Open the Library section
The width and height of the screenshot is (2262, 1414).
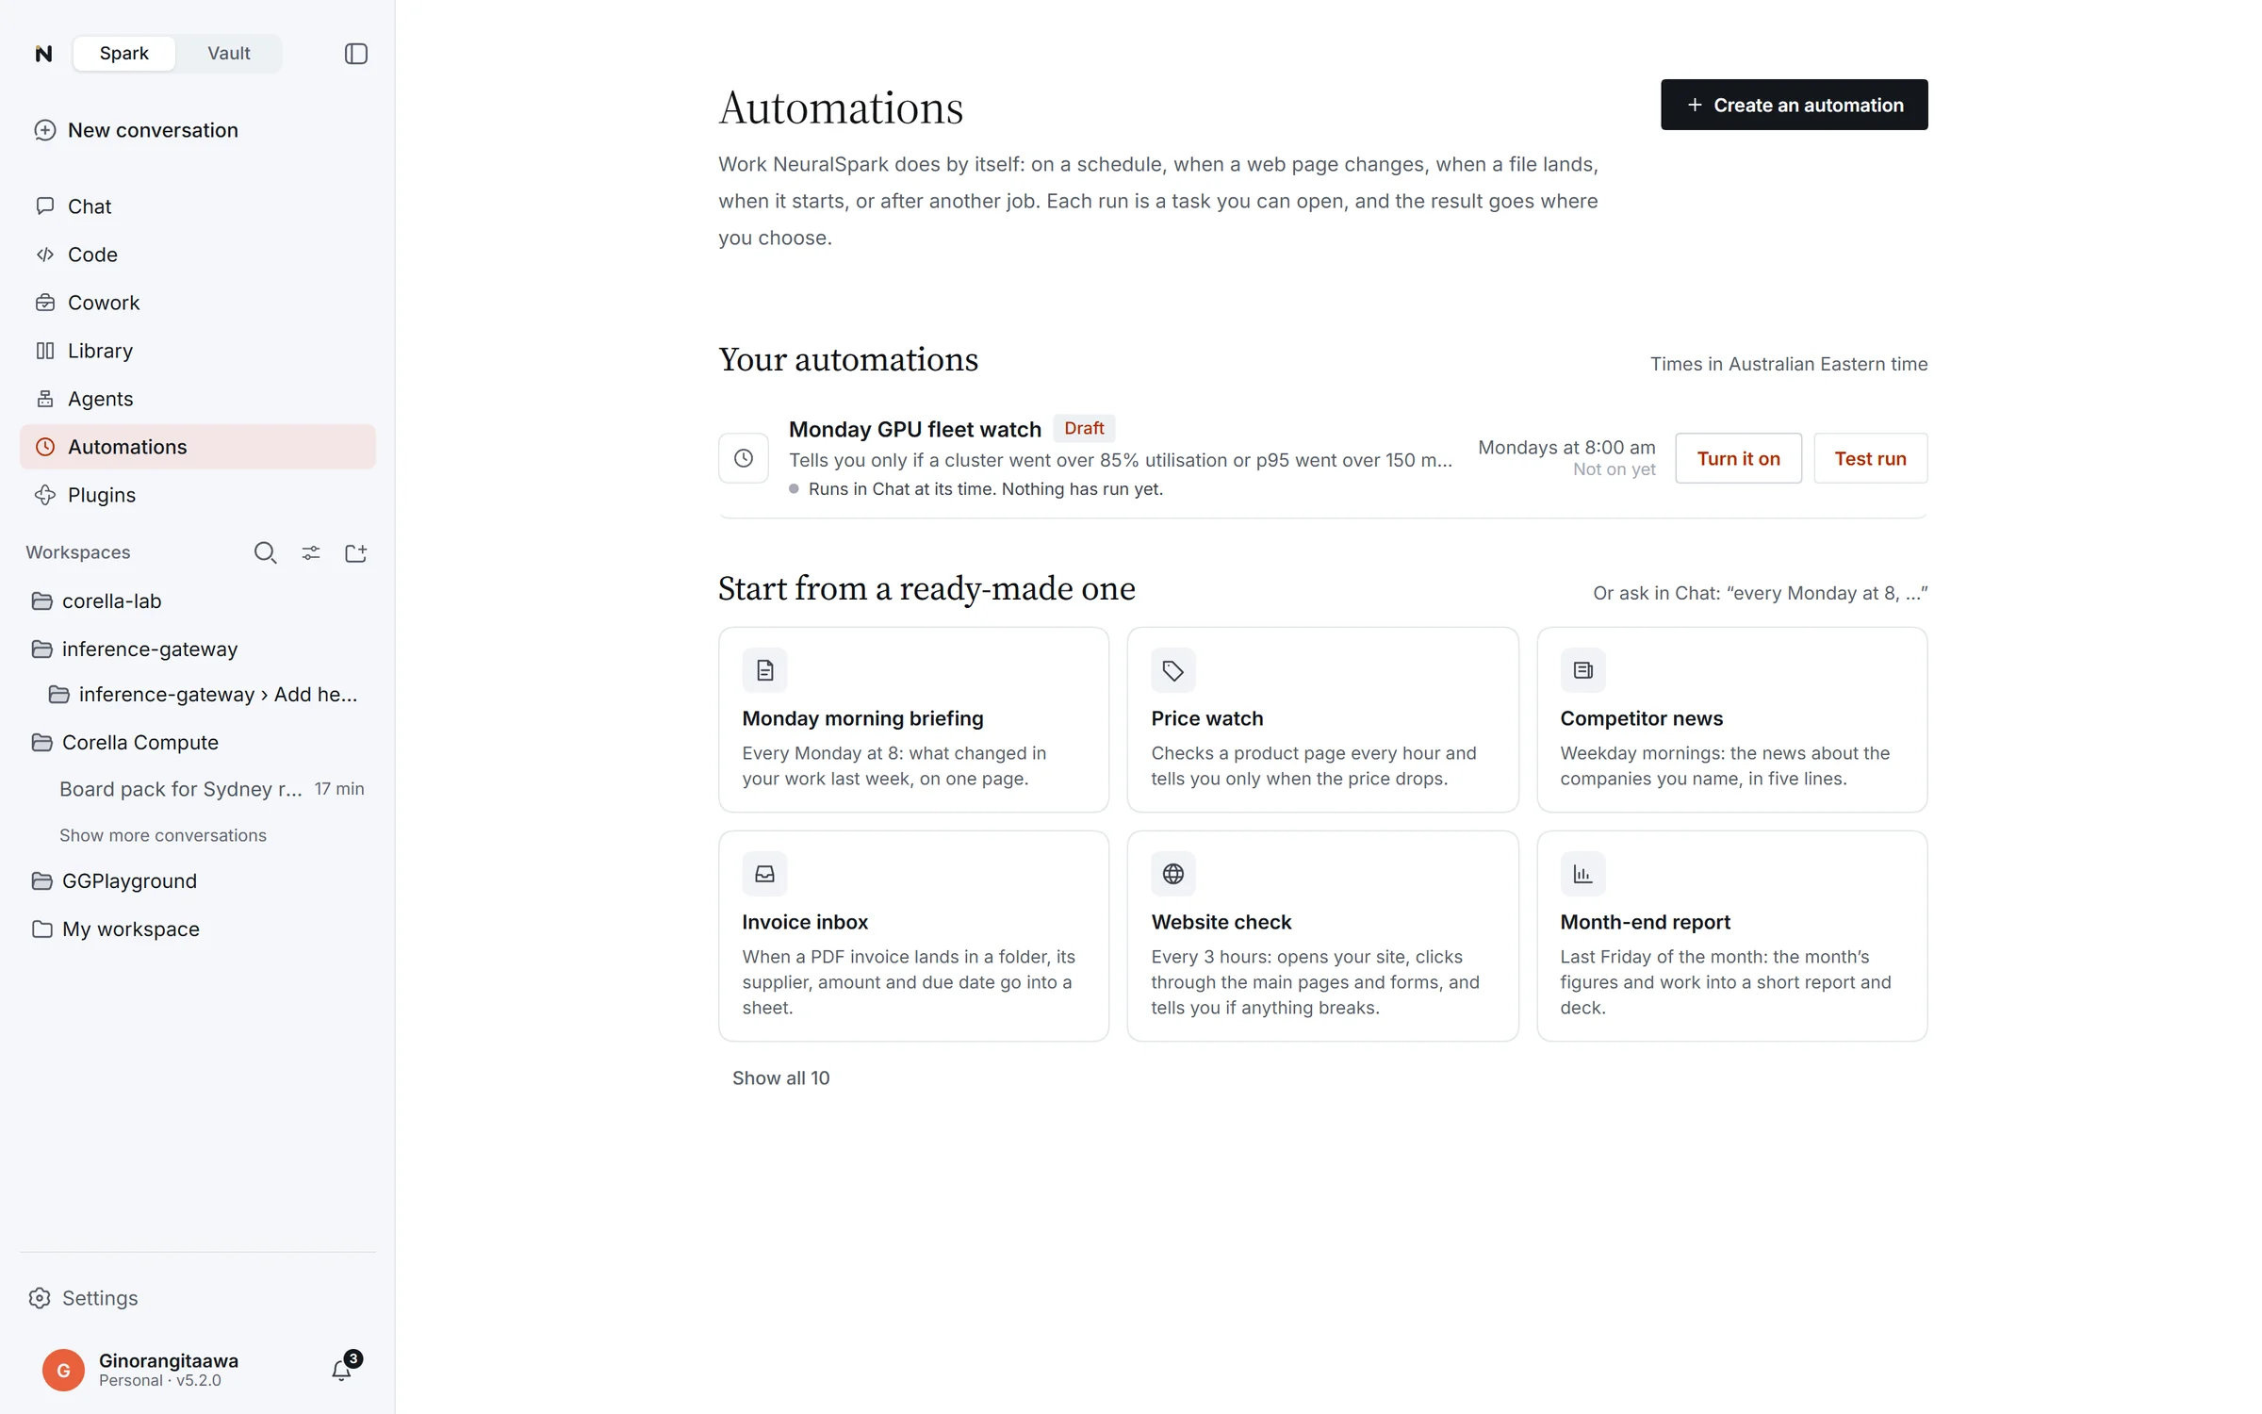198,351
